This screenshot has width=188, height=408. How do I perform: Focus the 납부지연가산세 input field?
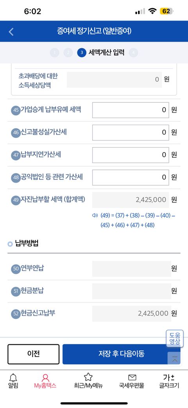pyautogui.click(x=131, y=155)
